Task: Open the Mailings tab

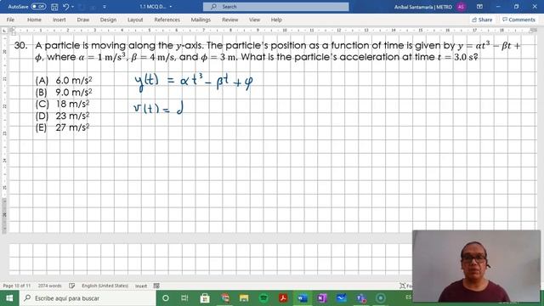Action: click(201, 20)
